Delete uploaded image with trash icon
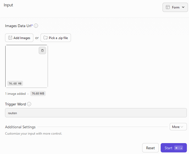The width and height of the screenshot is (189, 154). 42,50
